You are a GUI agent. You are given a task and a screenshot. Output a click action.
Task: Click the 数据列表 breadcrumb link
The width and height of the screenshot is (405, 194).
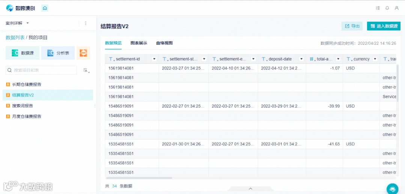[x=15, y=37]
